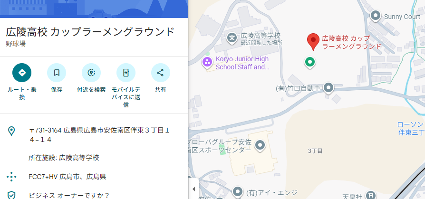Click the place title 広陵高校 カップラーメングラウンド
Screen dimensions: 425x199
tap(90, 32)
